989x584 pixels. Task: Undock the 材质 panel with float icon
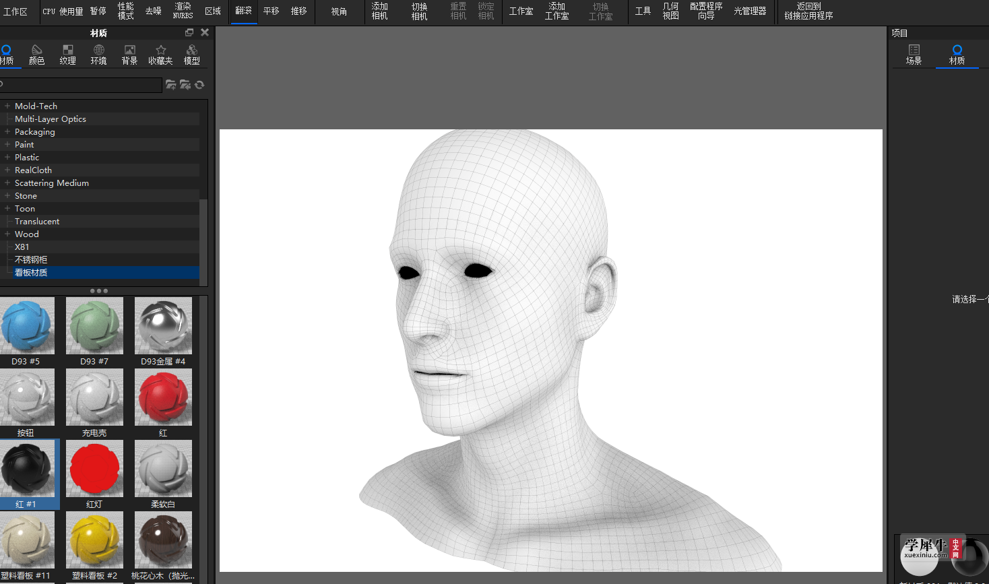(189, 32)
